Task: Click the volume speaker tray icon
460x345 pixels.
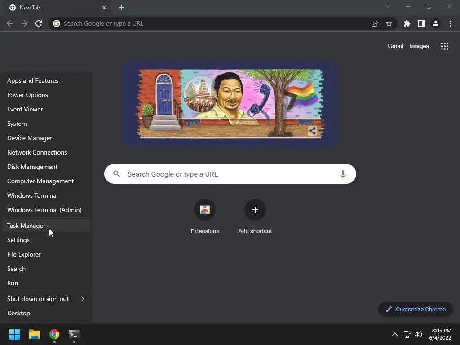Action: 418,334
